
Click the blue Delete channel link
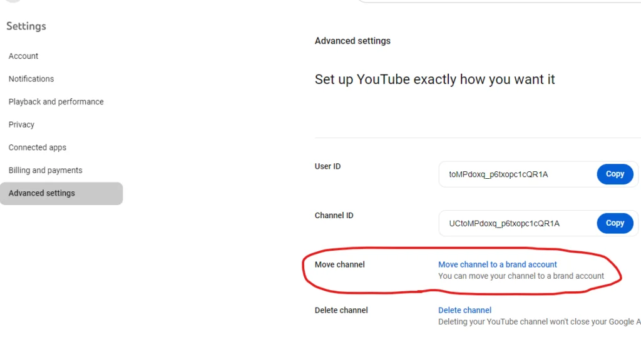pos(465,310)
